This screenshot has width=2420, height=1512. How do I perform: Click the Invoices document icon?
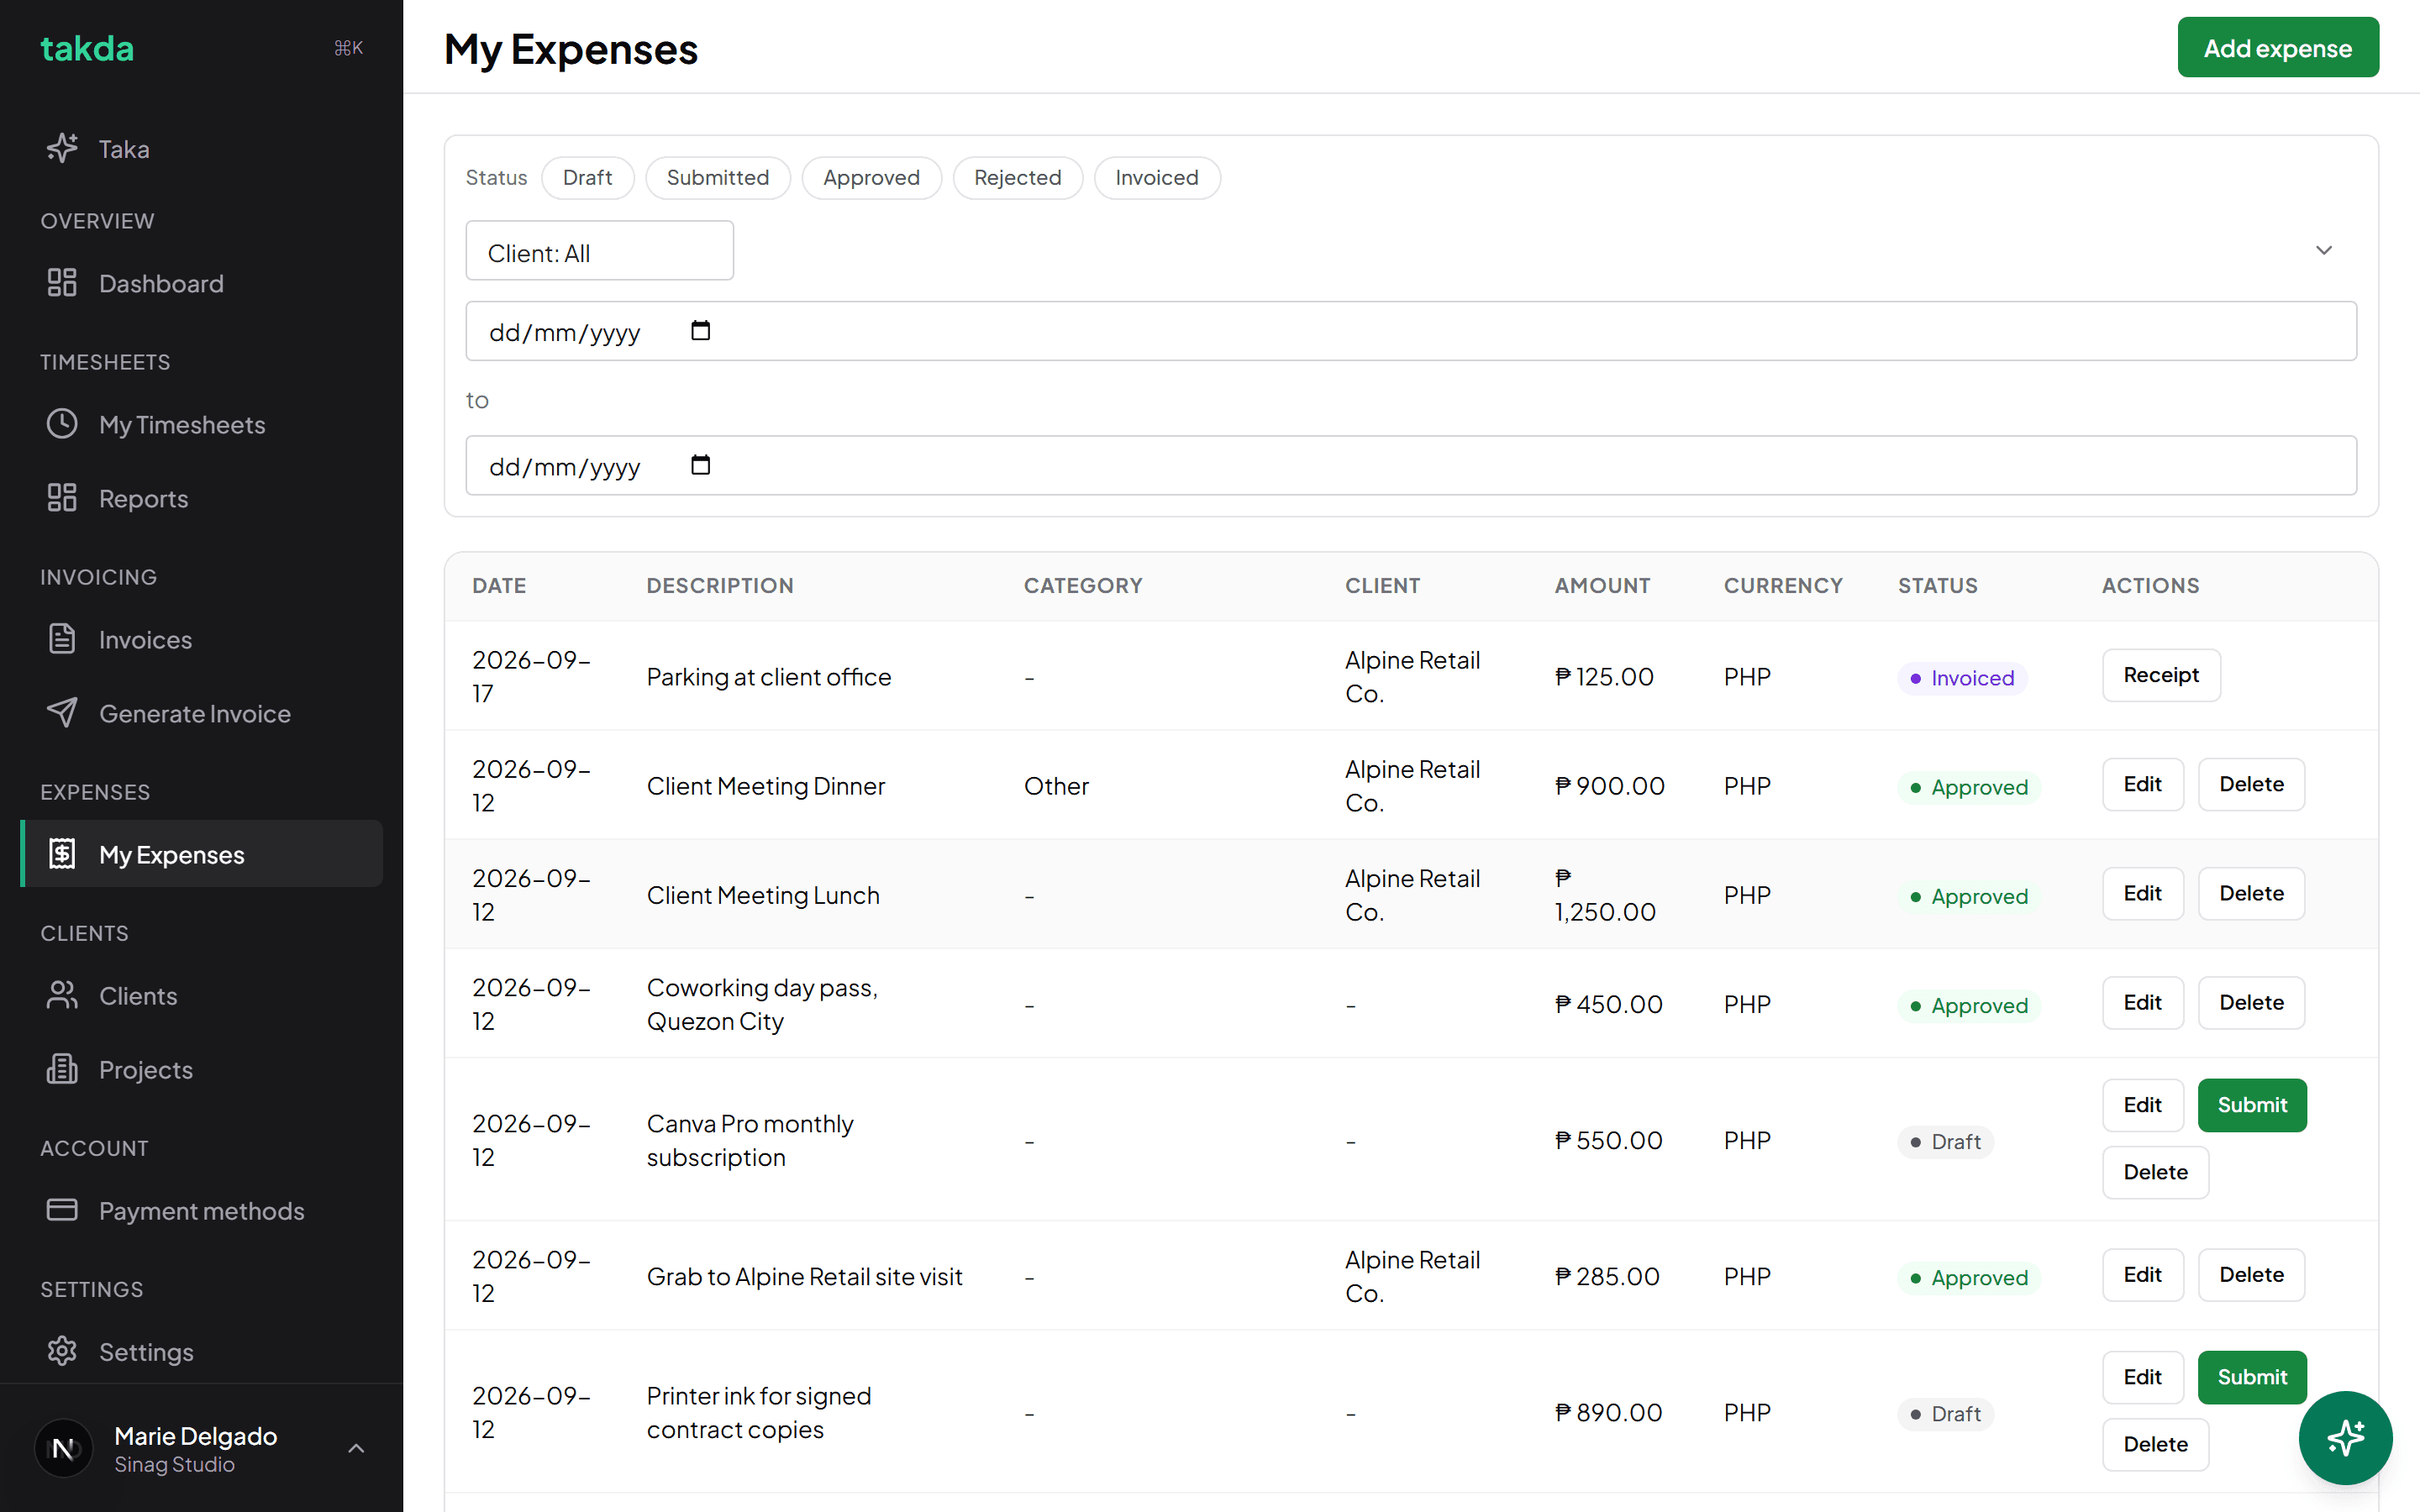pyautogui.click(x=62, y=639)
